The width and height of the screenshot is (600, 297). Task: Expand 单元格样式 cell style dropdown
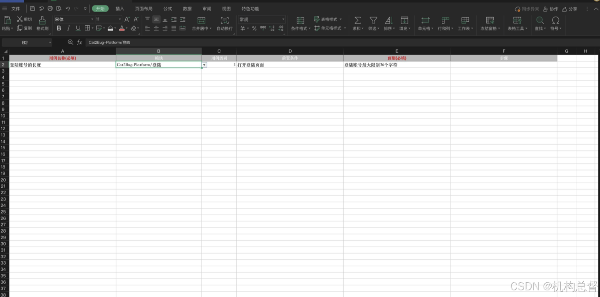click(345, 28)
